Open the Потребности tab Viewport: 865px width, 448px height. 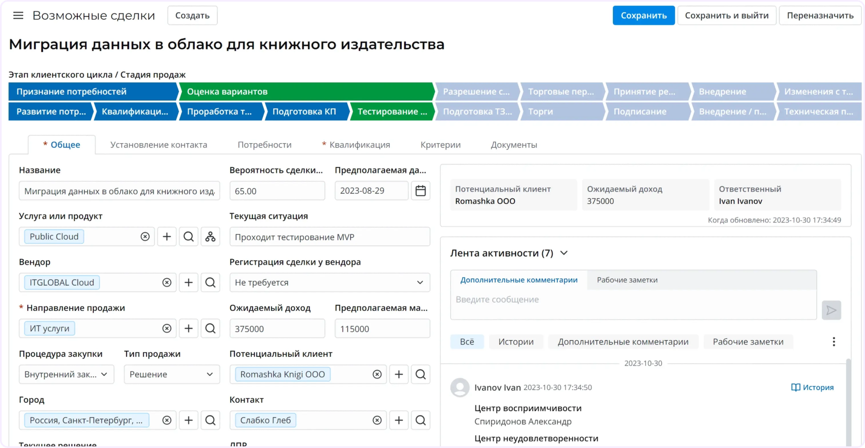click(265, 144)
